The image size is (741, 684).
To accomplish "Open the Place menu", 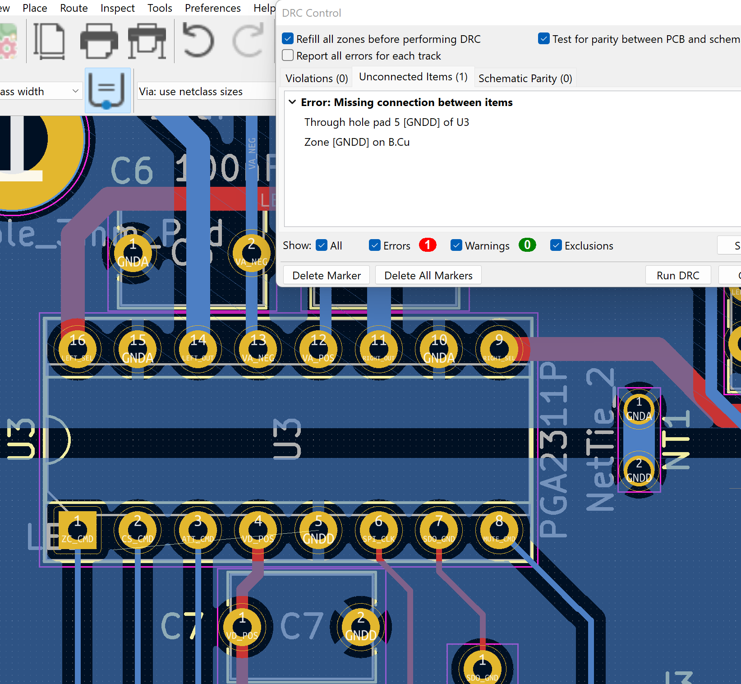I will click(35, 8).
